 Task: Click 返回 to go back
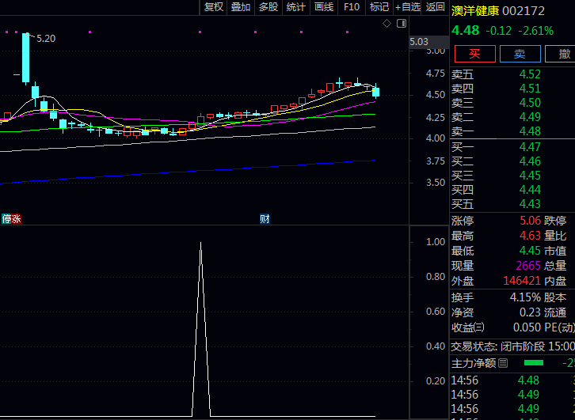click(436, 7)
